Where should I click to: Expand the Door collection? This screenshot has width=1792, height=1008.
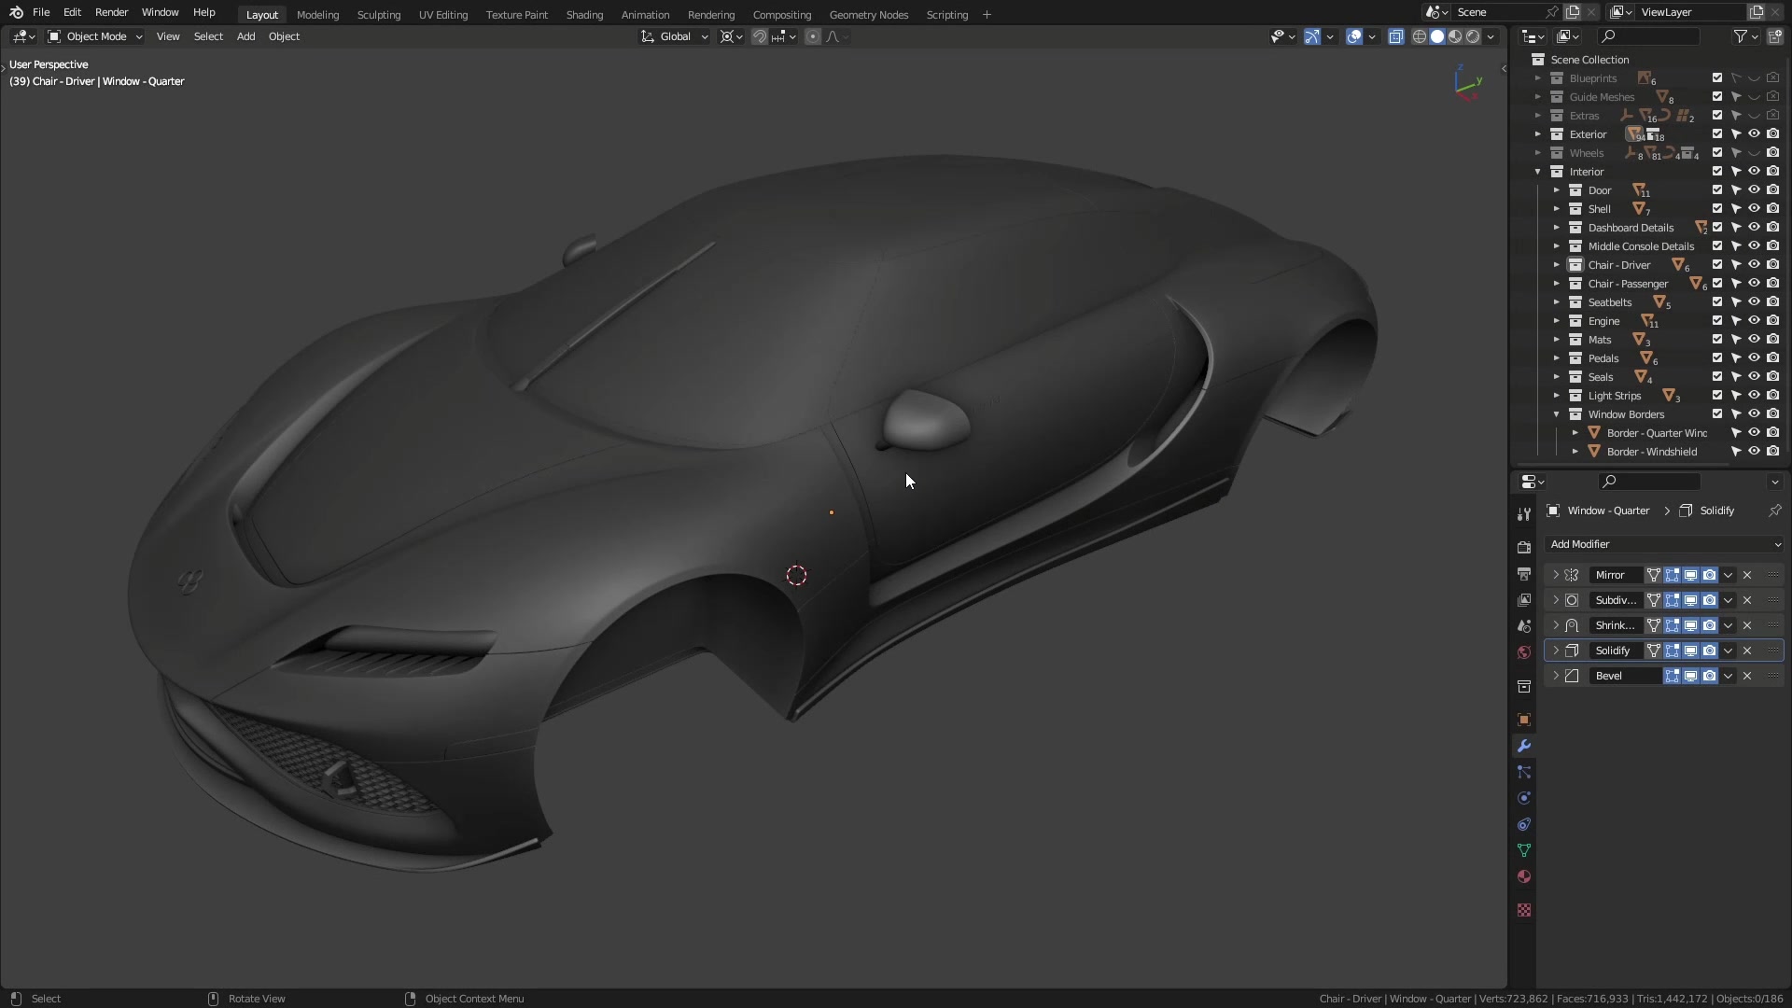coord(1556,189)
